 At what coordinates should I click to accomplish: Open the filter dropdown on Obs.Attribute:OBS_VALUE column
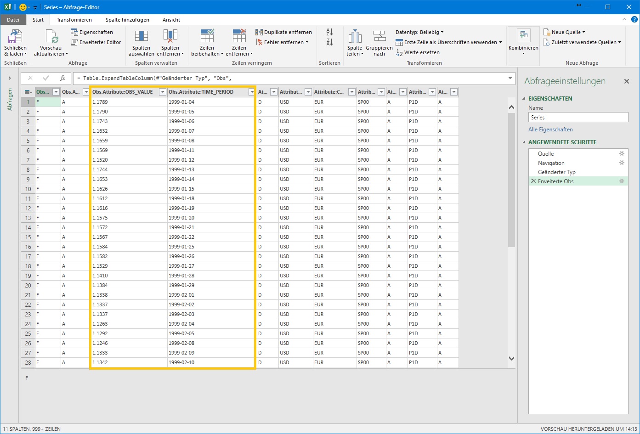coord(162,91)
